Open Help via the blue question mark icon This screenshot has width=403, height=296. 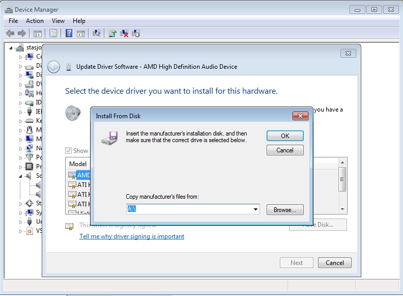pos(69,33)
